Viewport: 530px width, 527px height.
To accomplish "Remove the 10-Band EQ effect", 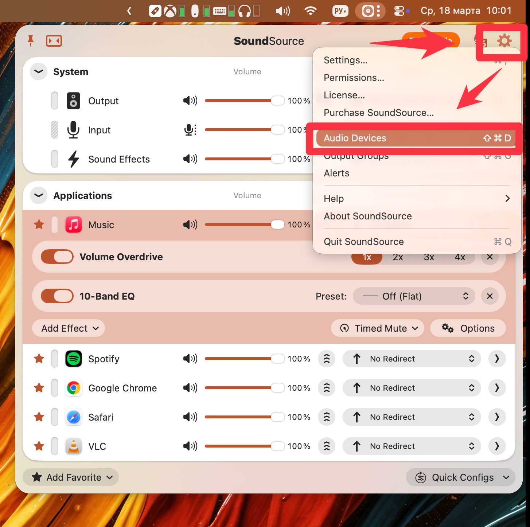I will point(490,296).
